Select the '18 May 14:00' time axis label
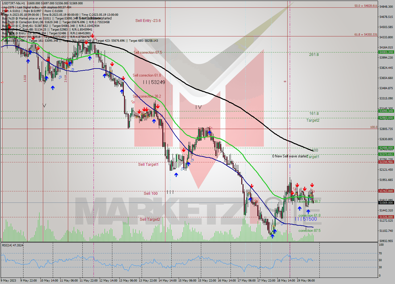395x284 pixels. pos(286,280)
